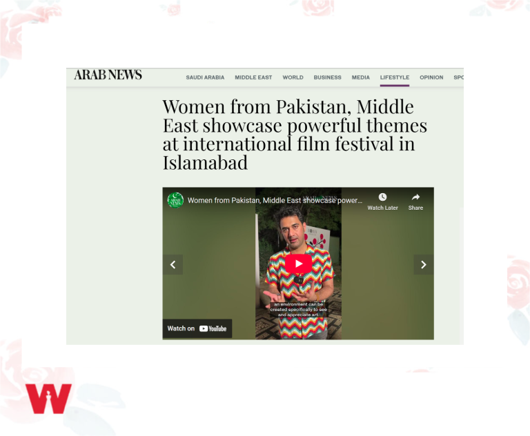Image resolution: width=530 pixels, height=436 pixels.
Task: Open the Opinion section
Action: coord(431,77)
